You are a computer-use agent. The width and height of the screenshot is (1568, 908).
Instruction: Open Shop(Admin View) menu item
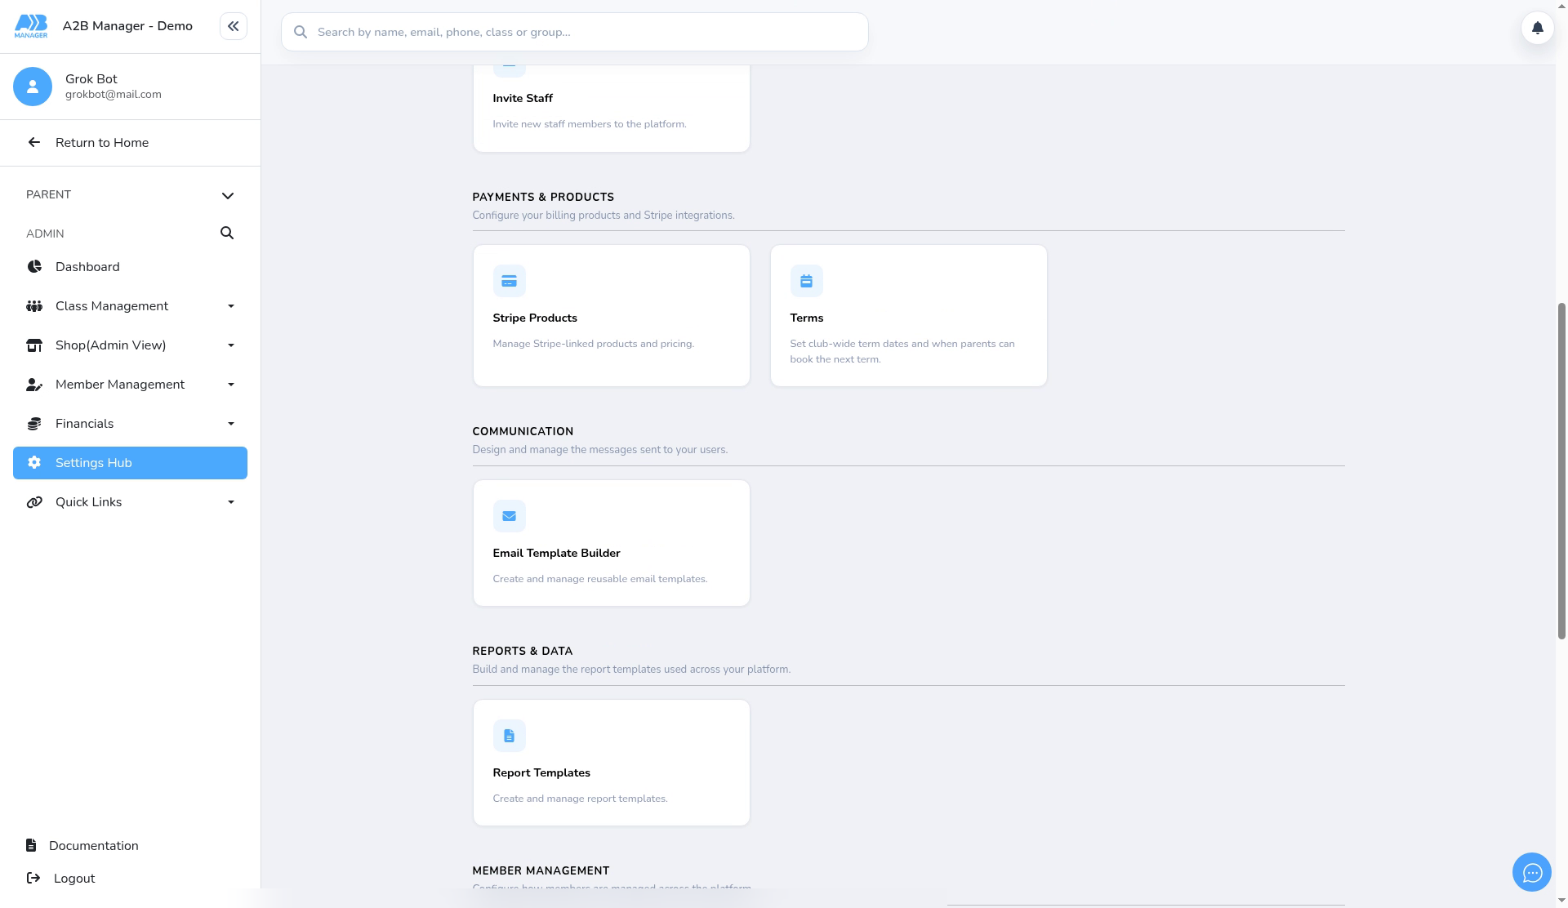pos(130,345)
